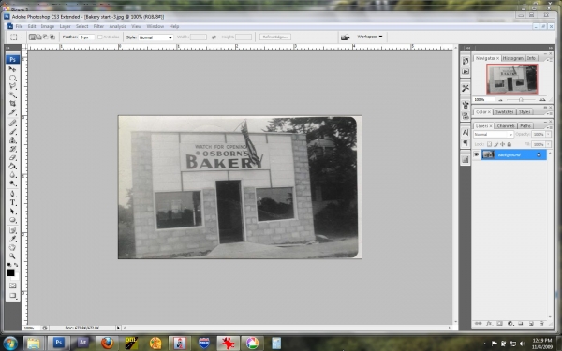The image size is (562, 351).
Task: Select the Hand tool
Action: 12,247
